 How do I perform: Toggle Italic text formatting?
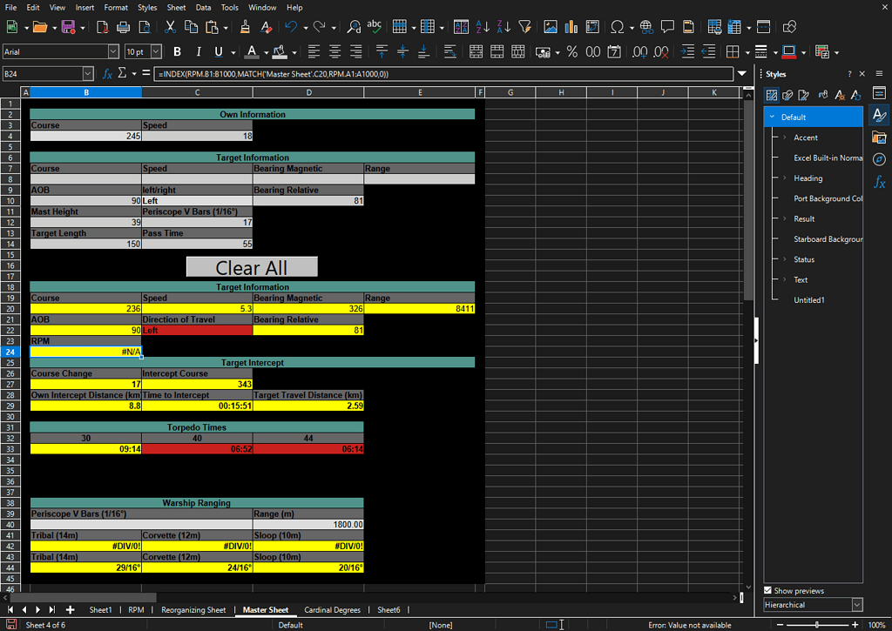tap(198, 51)
